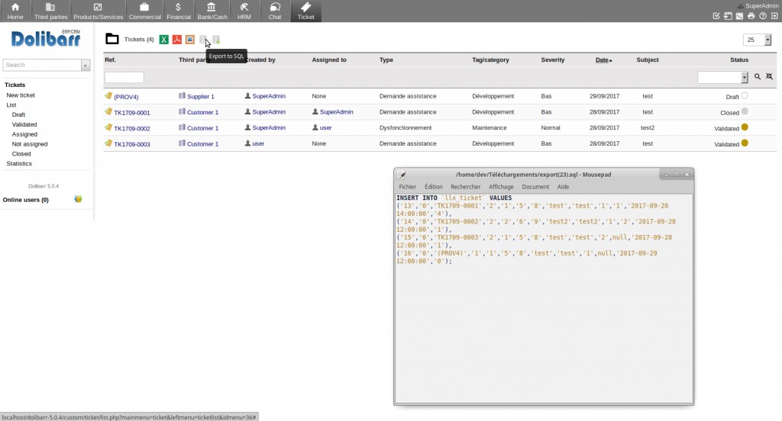
Task: Expand the sidebar Search dropdown arrow
Action: point(86,66)
